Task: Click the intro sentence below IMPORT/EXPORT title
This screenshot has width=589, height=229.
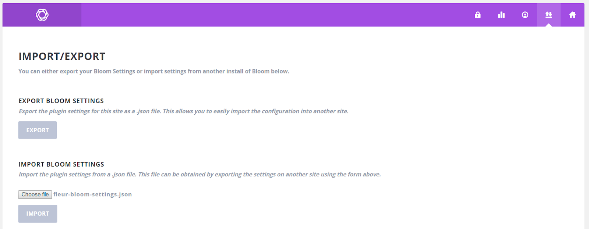Action: (154, 71)
